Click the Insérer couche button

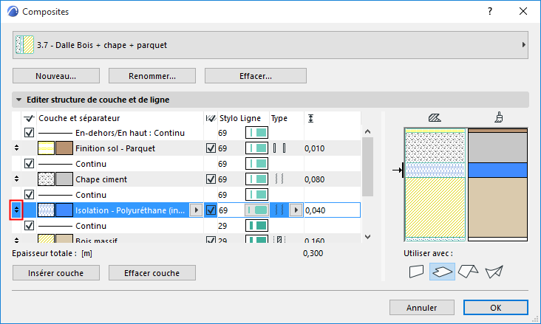click(56, 273)
